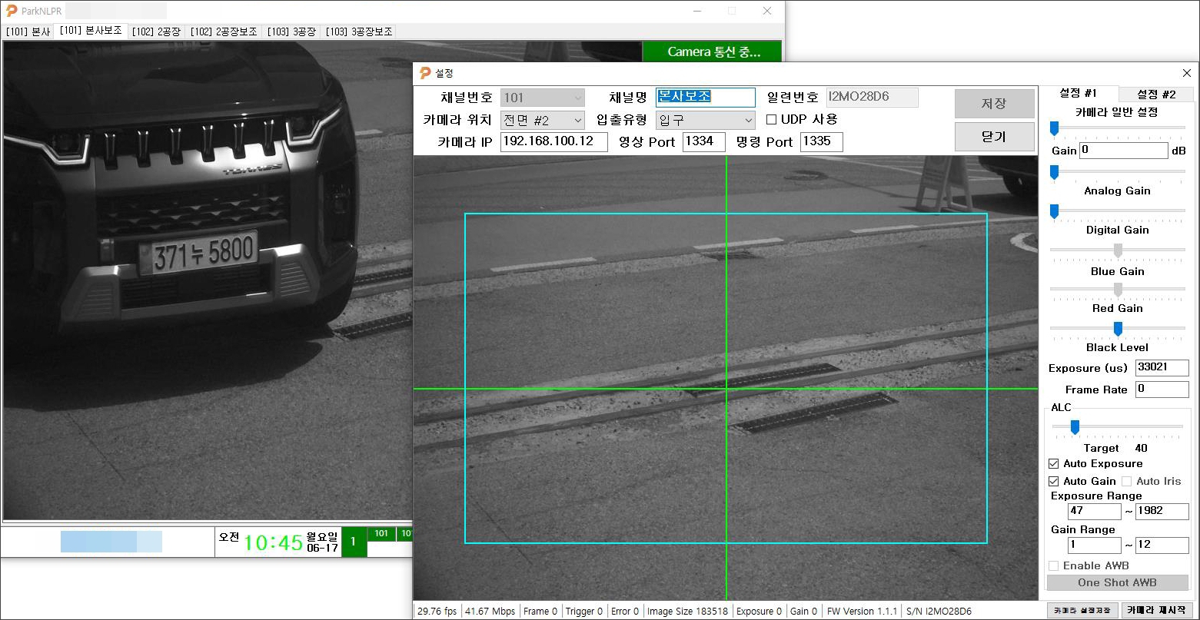Tick the Enable AWB checkbox
Screen dimensions: 1200x620
click(1054, 566)
